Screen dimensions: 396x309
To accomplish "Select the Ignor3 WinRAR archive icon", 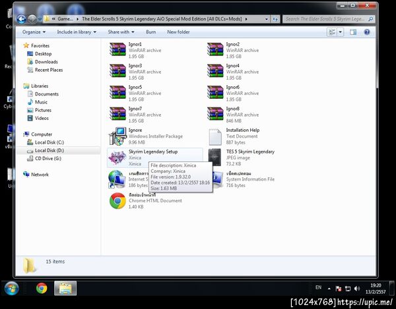I will tap(117, 70).
